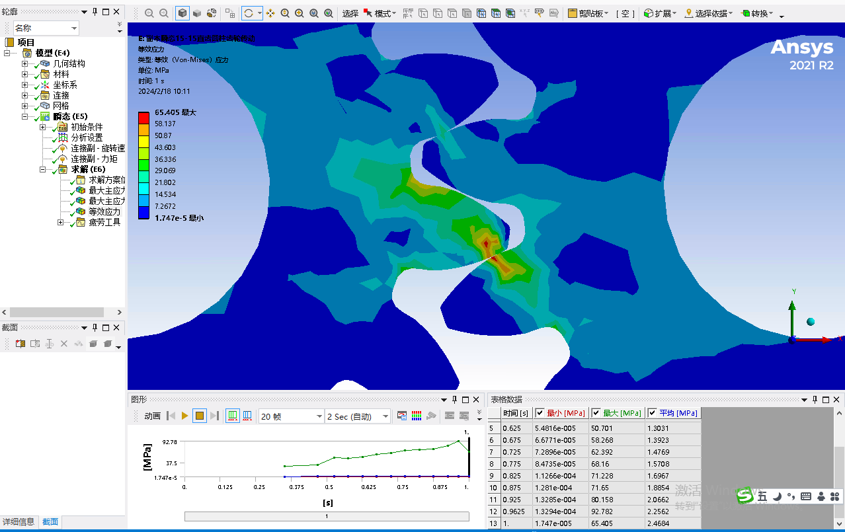Activate the rotate view tool
The height and width of the screenshot is (532, 845).
click(248, 13)
